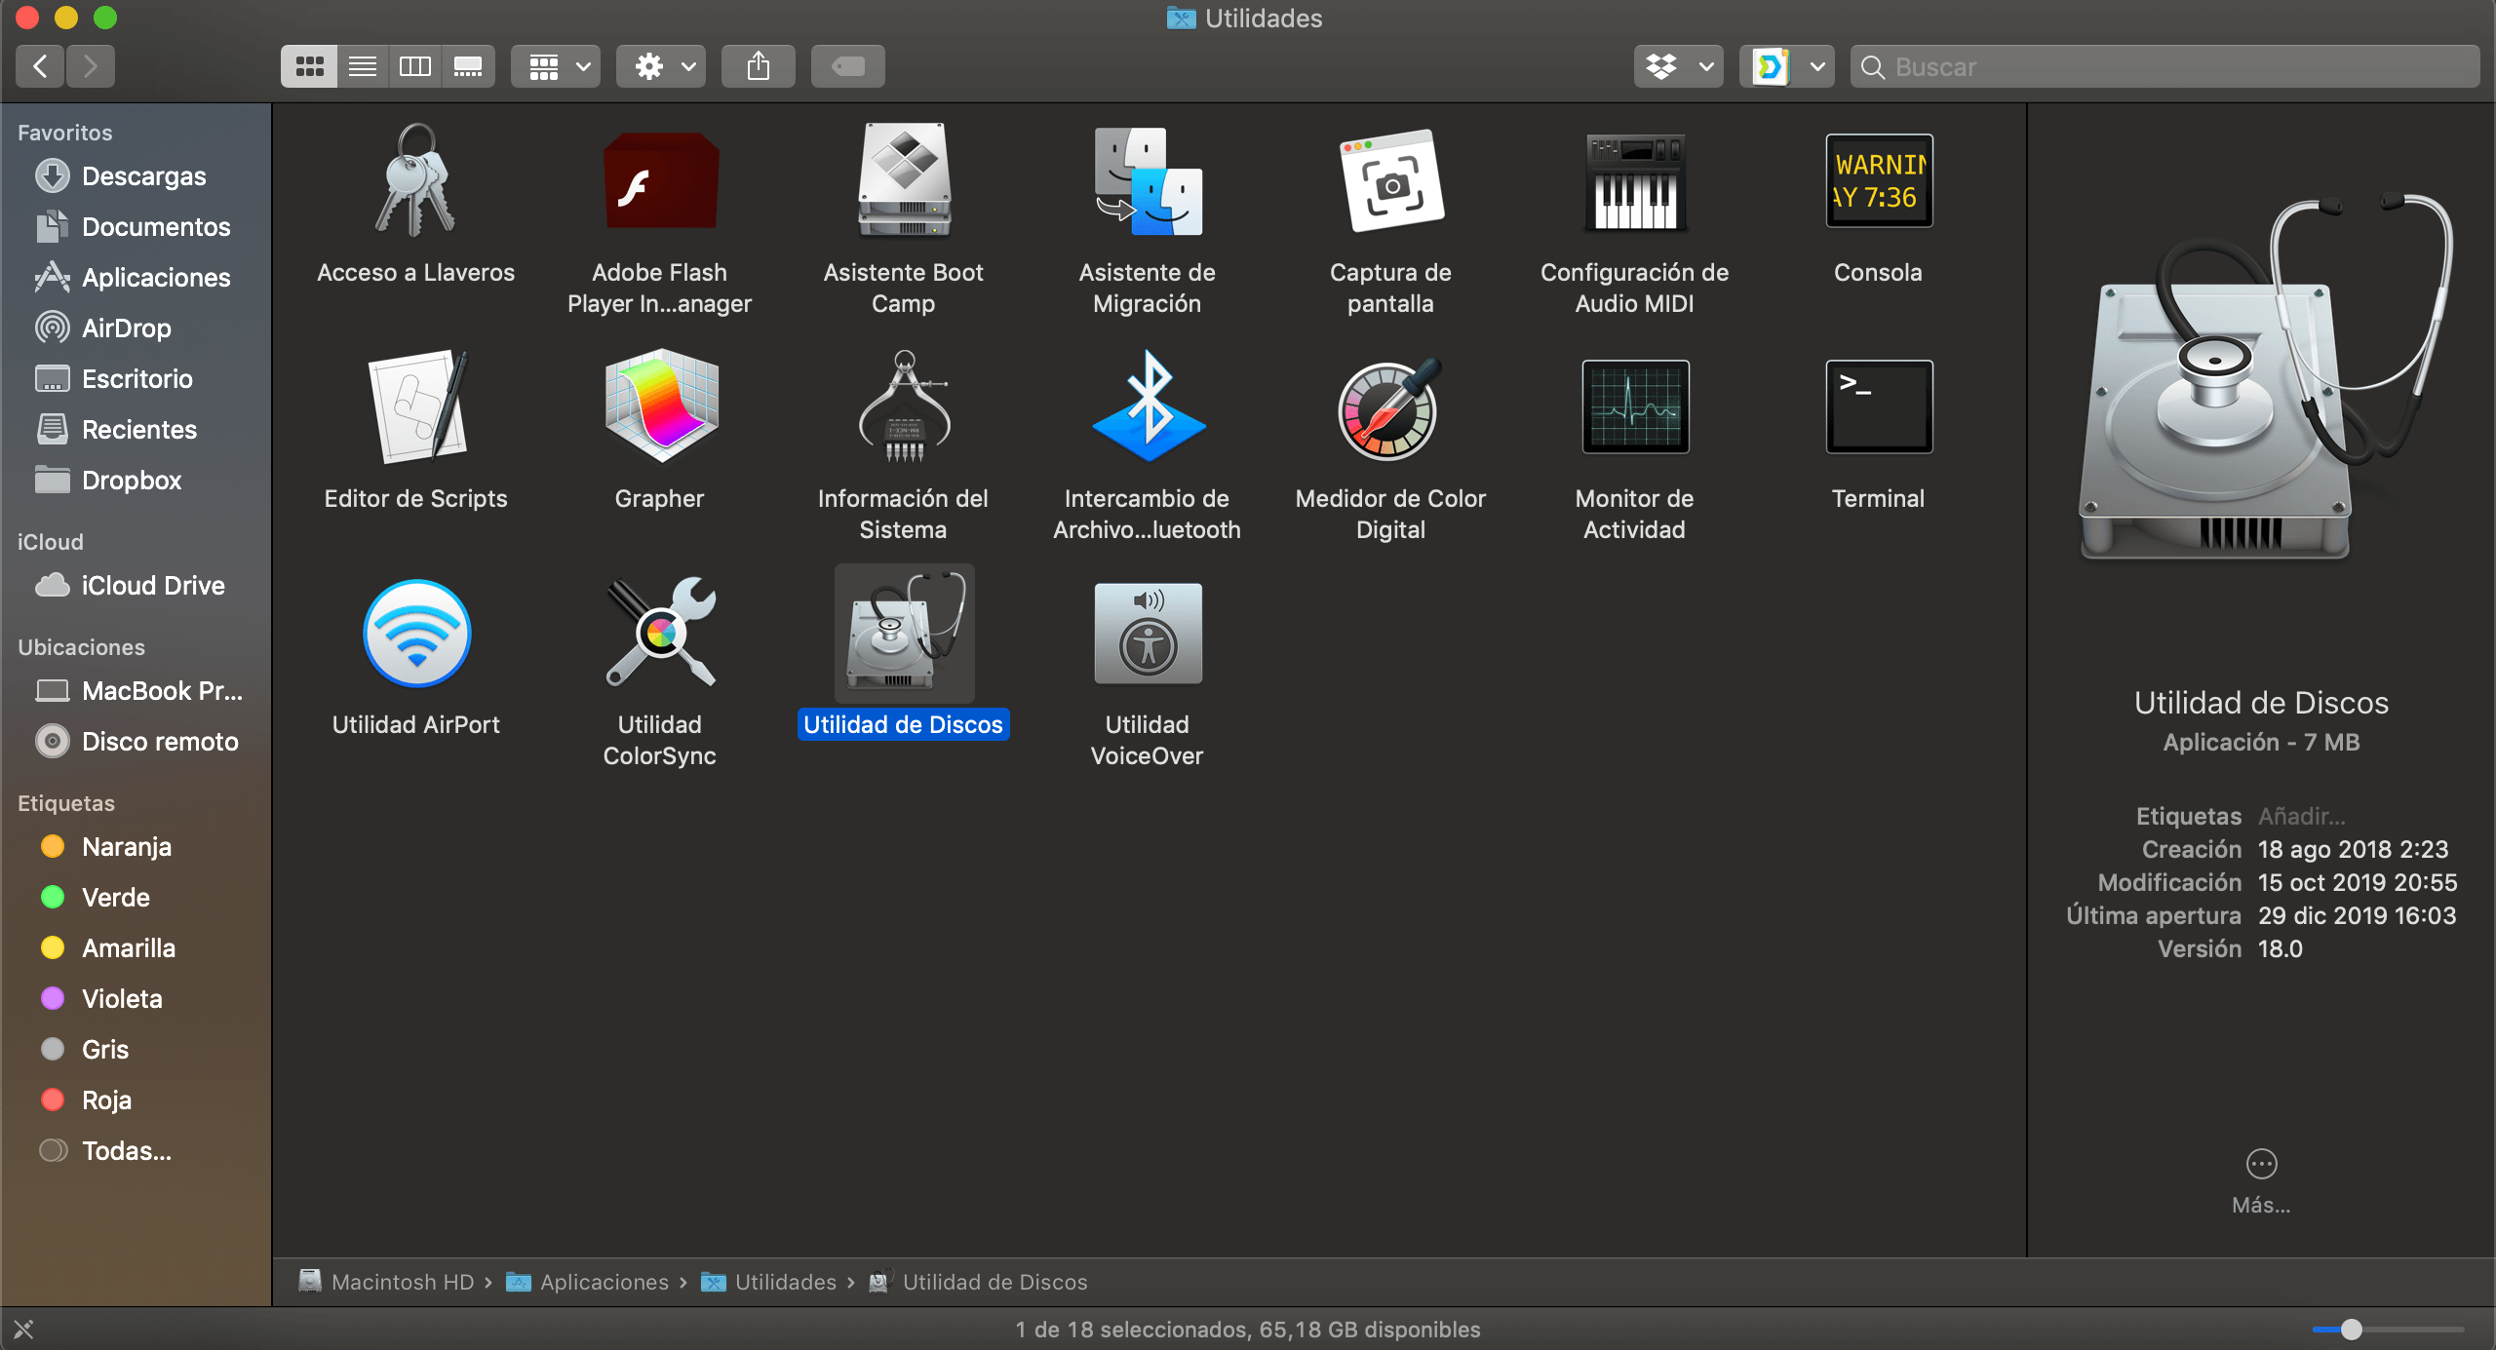
Task: Click Aplicaciones in the path bar
Action: (604, 1282)
